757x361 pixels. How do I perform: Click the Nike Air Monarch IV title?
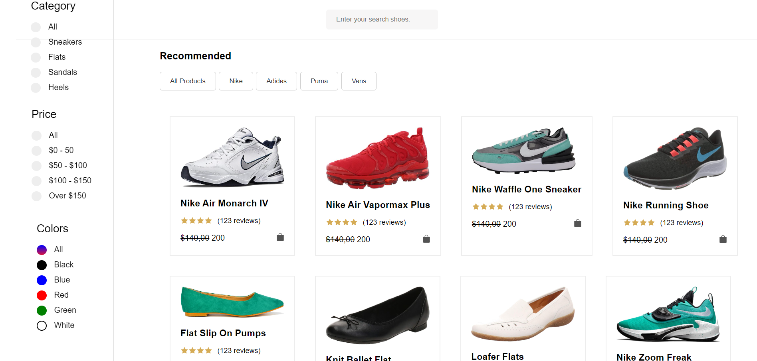tap(224, 203)
